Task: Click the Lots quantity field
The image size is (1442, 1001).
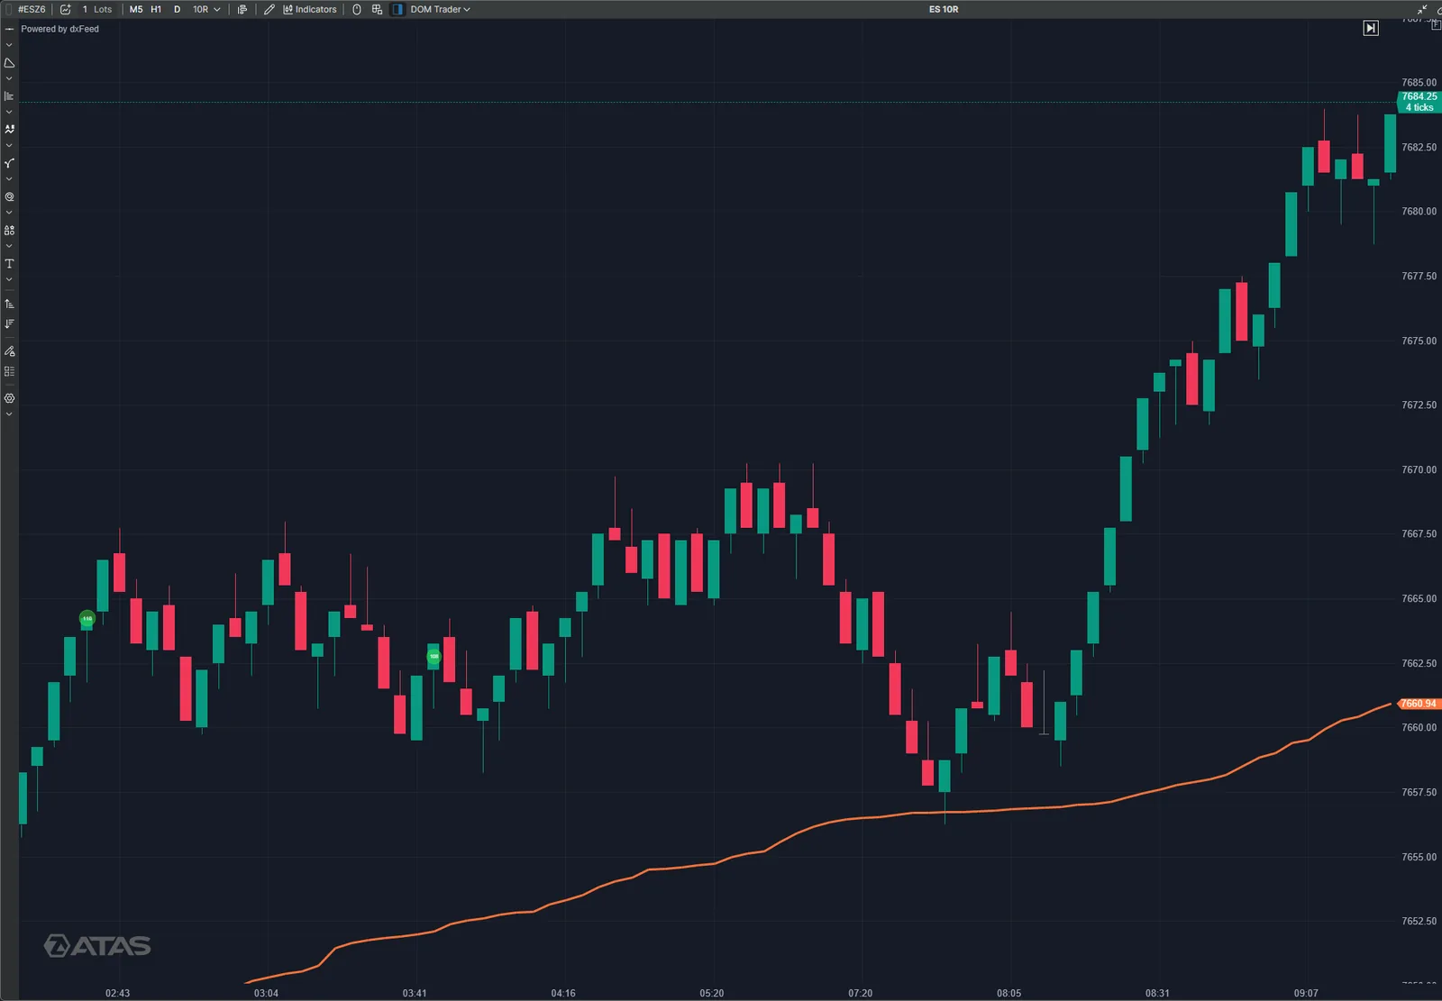Action: 97,9
